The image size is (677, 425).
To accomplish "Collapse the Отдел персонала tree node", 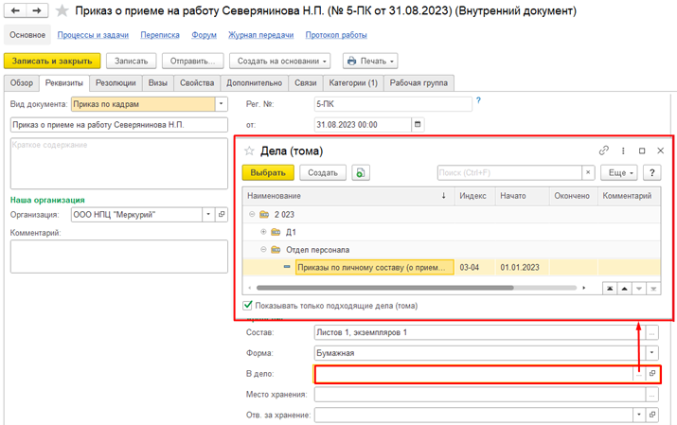I will point(263,250).
